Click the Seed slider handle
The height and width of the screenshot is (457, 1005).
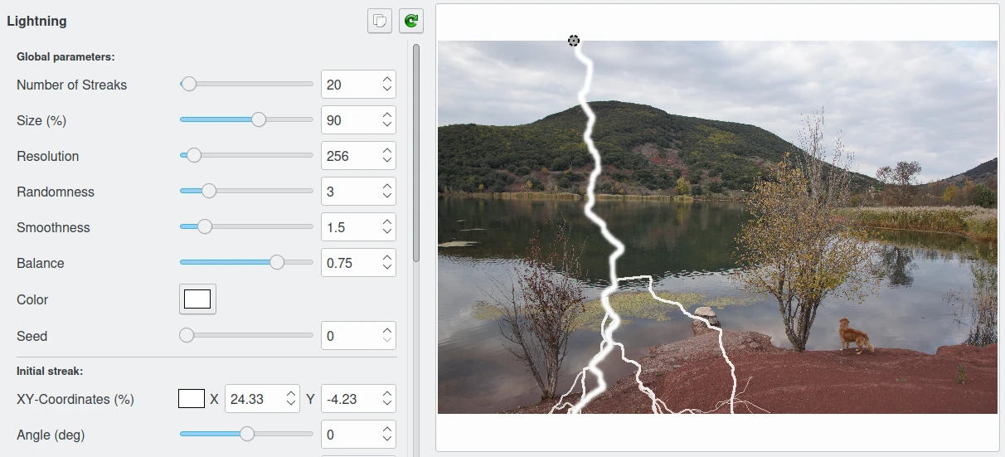(187, 336)
